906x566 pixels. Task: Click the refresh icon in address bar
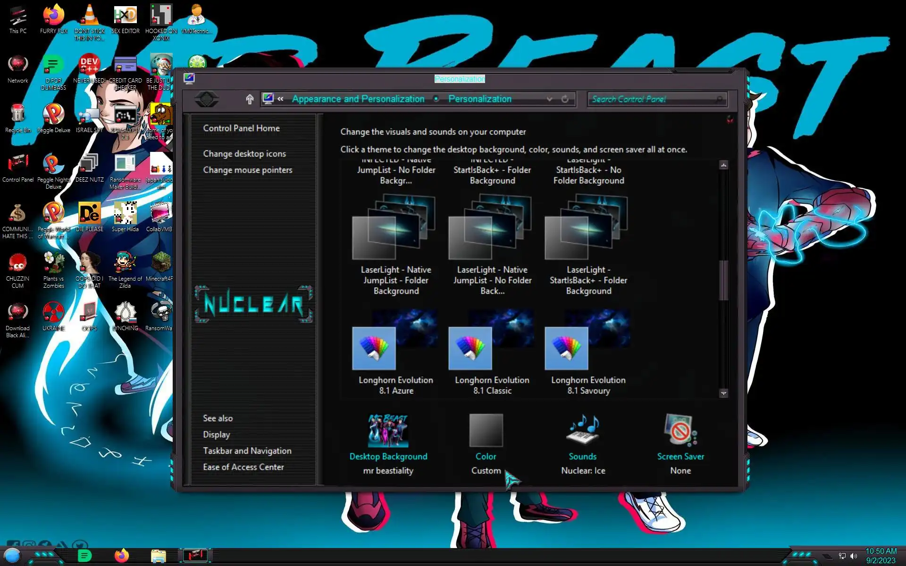click(565, 99)
